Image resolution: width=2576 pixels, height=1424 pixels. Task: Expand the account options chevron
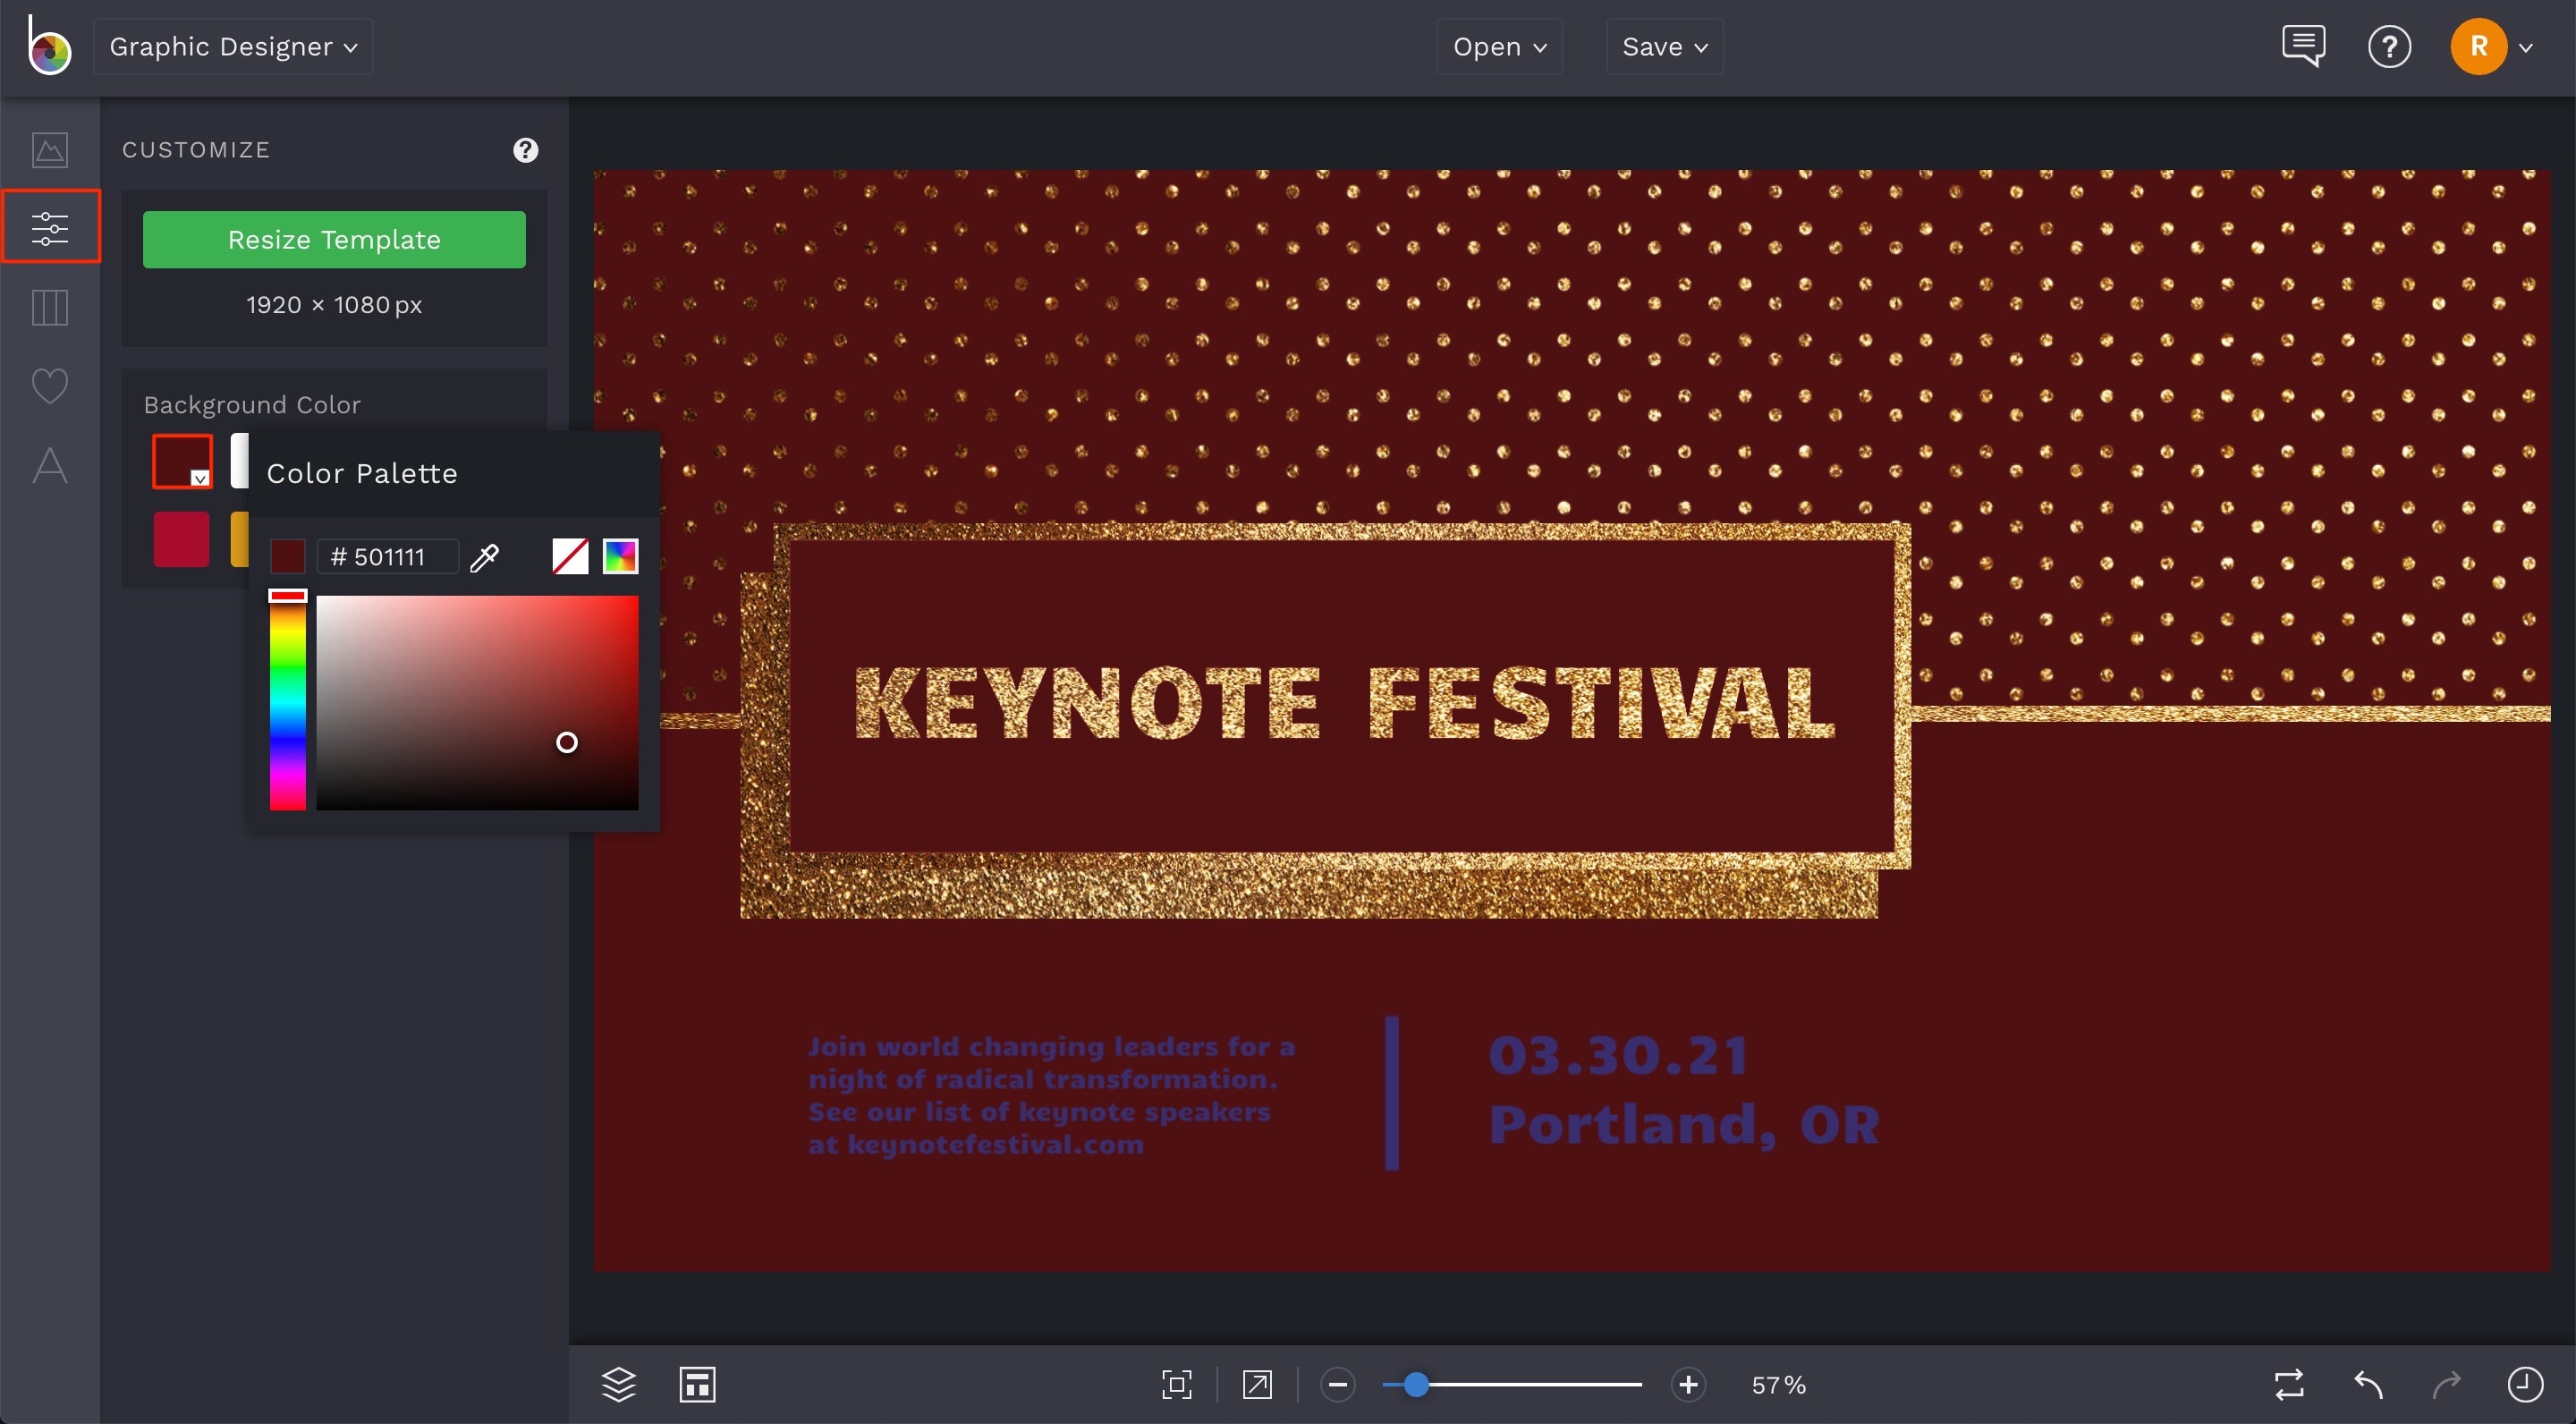point(2530,46)
